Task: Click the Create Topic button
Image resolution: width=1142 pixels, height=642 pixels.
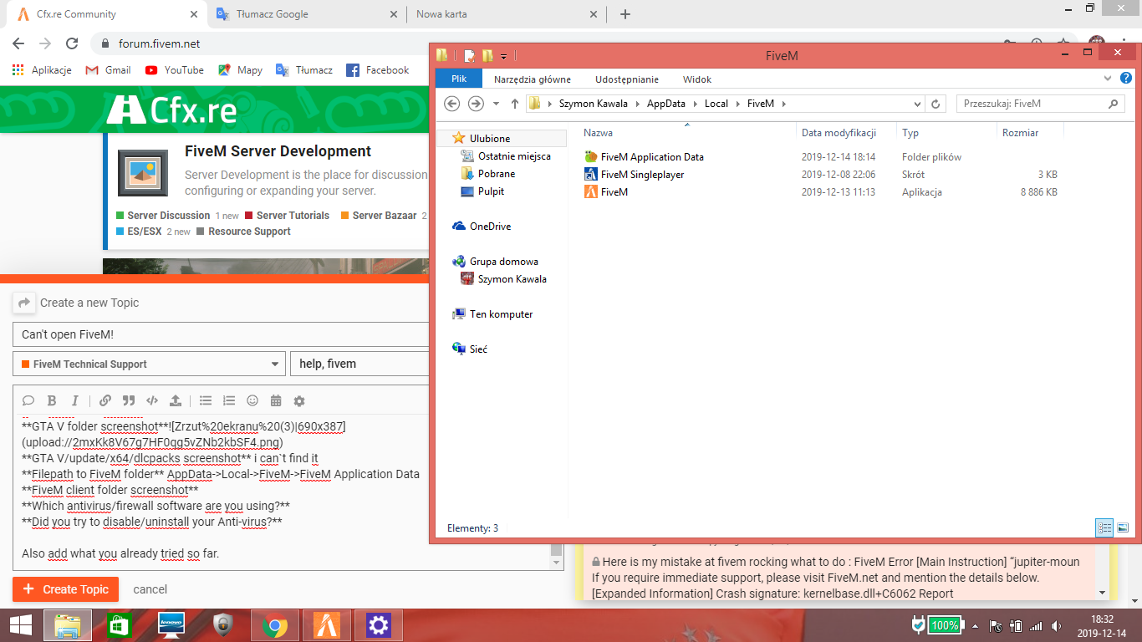Action: (x=66, y=589)
